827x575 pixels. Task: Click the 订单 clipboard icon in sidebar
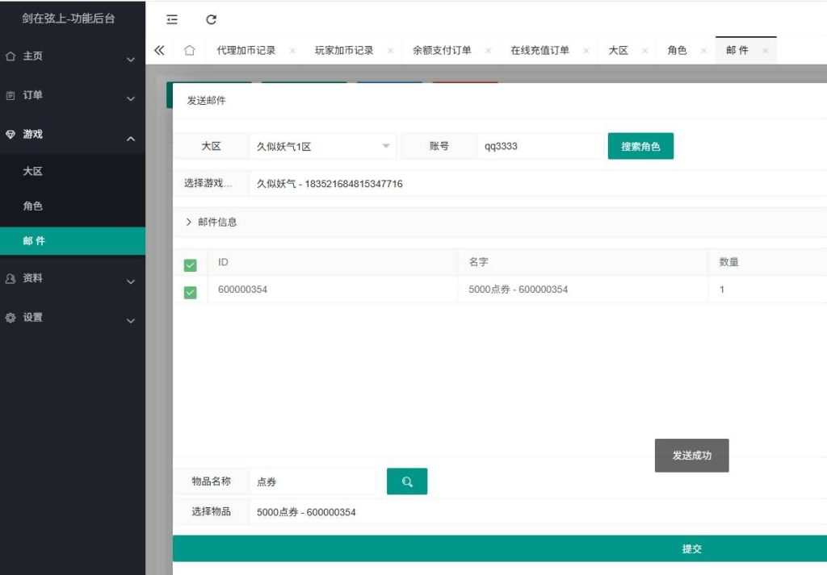click(10, 95)
